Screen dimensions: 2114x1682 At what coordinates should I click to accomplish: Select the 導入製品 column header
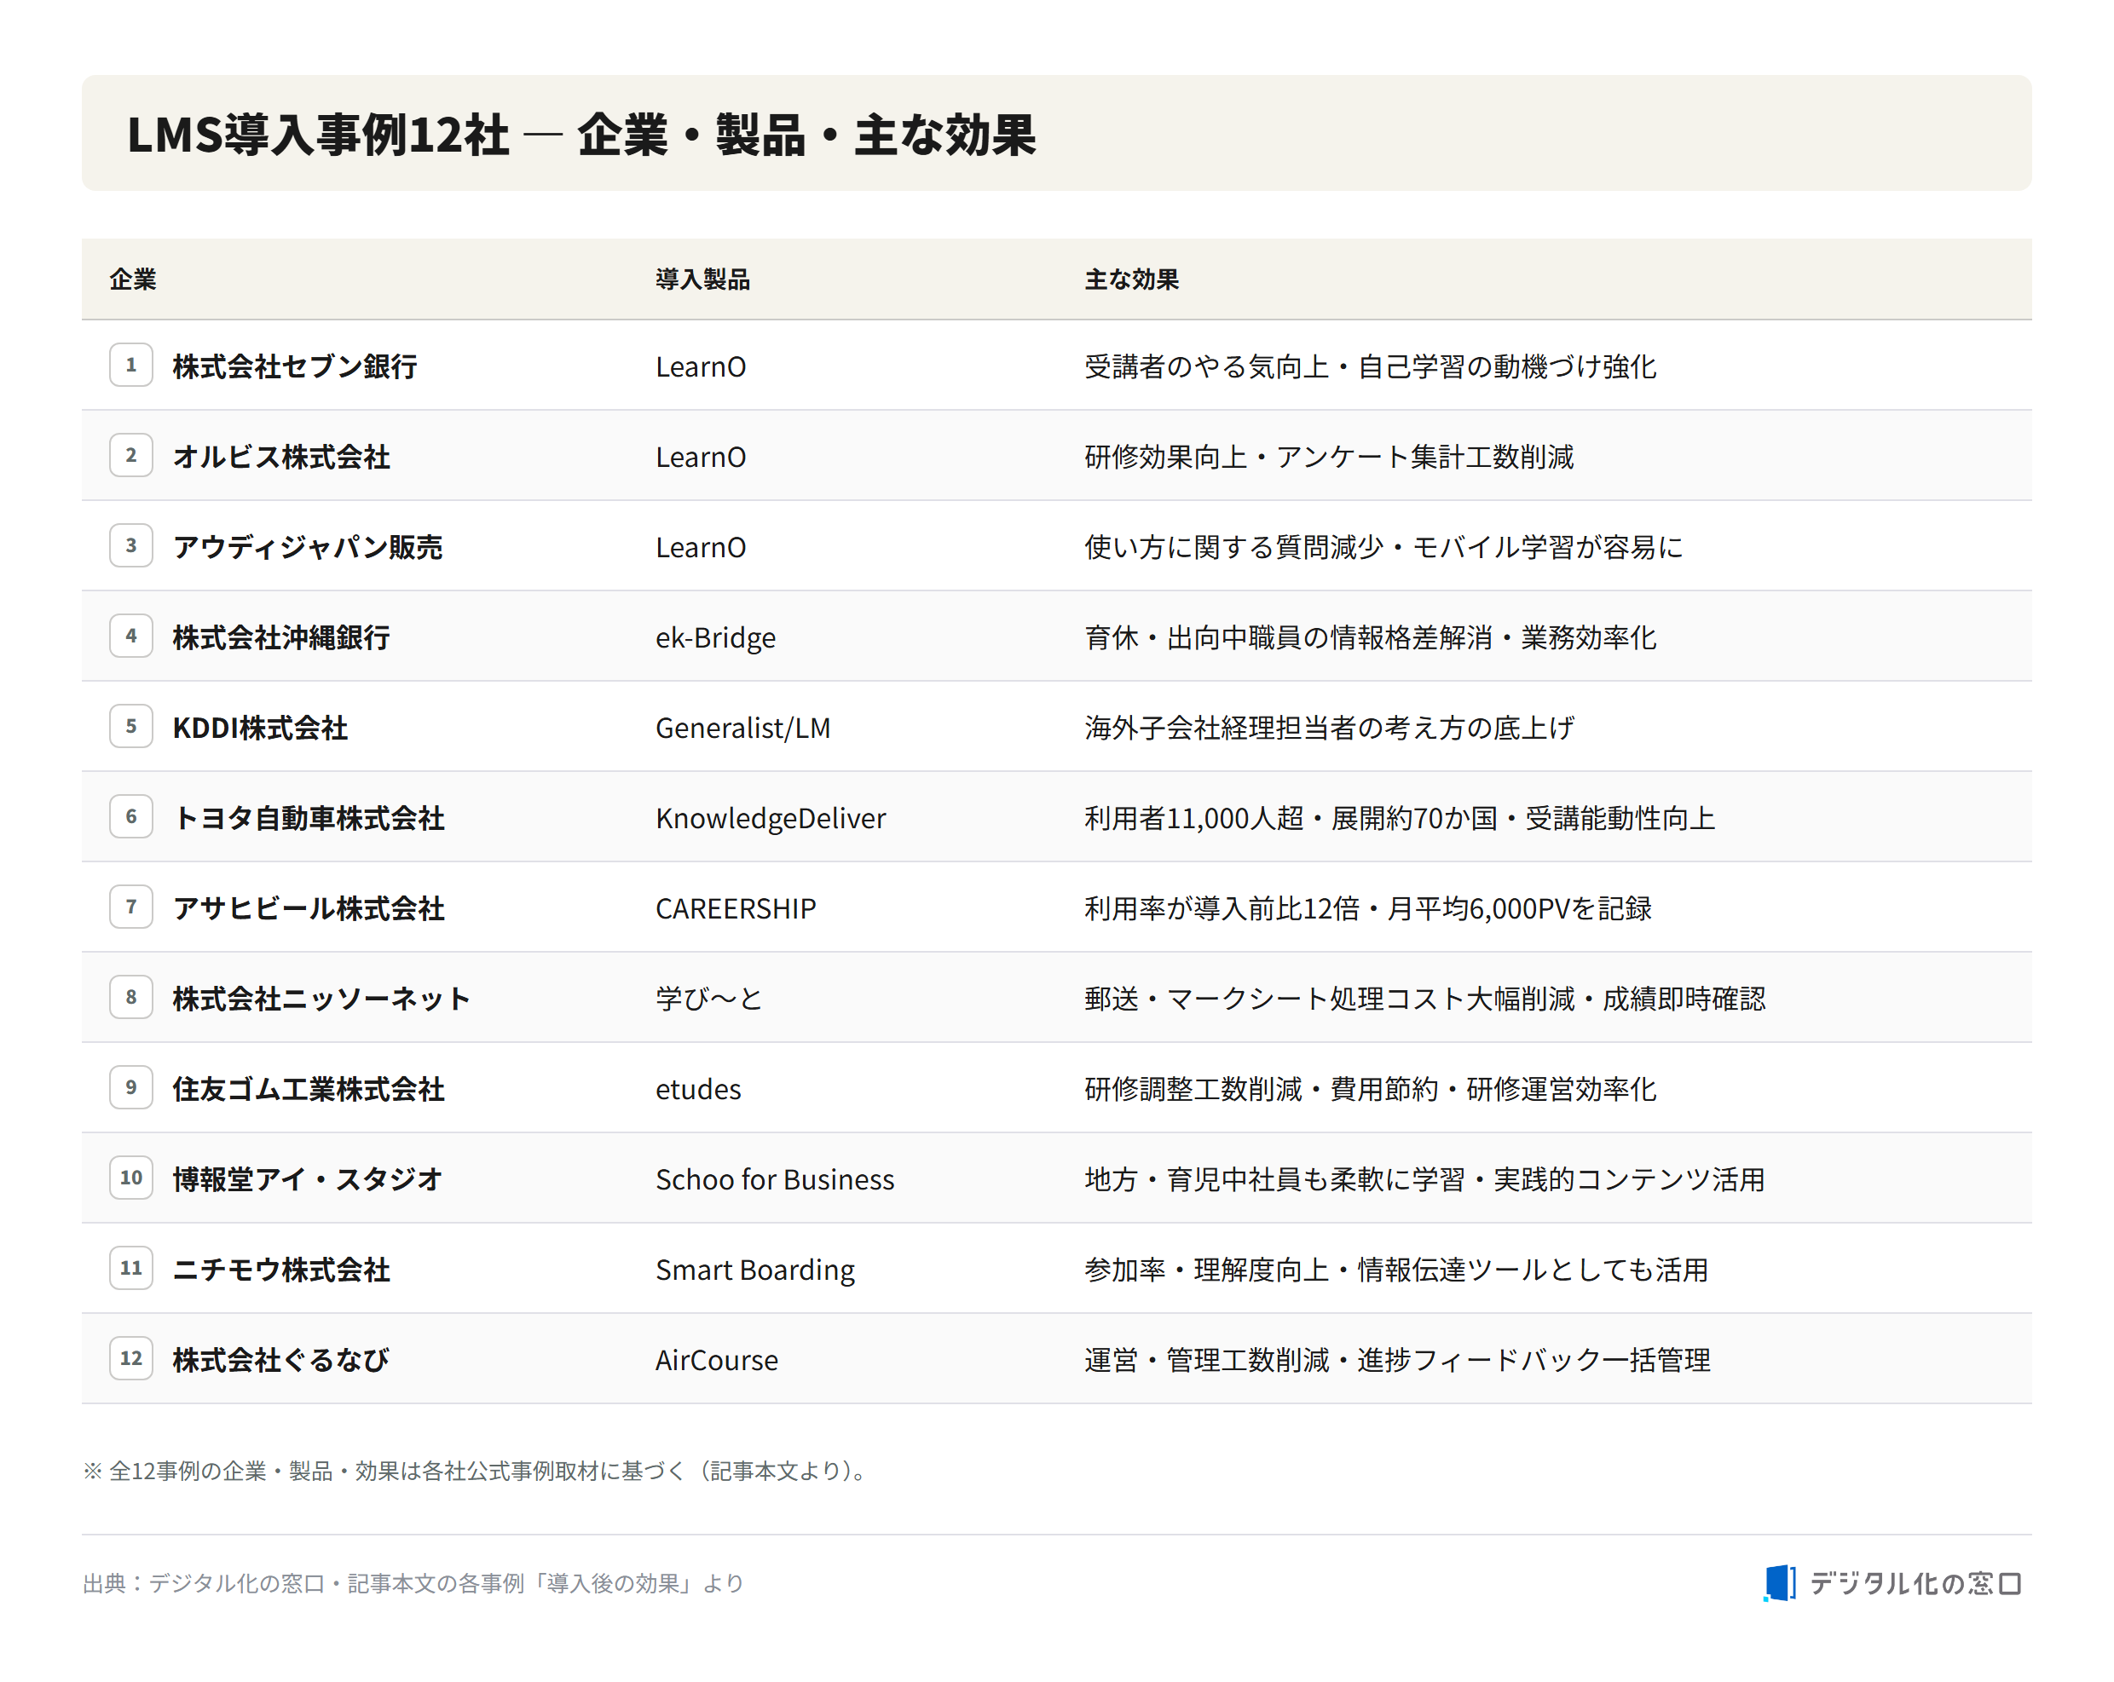(x=702, y=279)
